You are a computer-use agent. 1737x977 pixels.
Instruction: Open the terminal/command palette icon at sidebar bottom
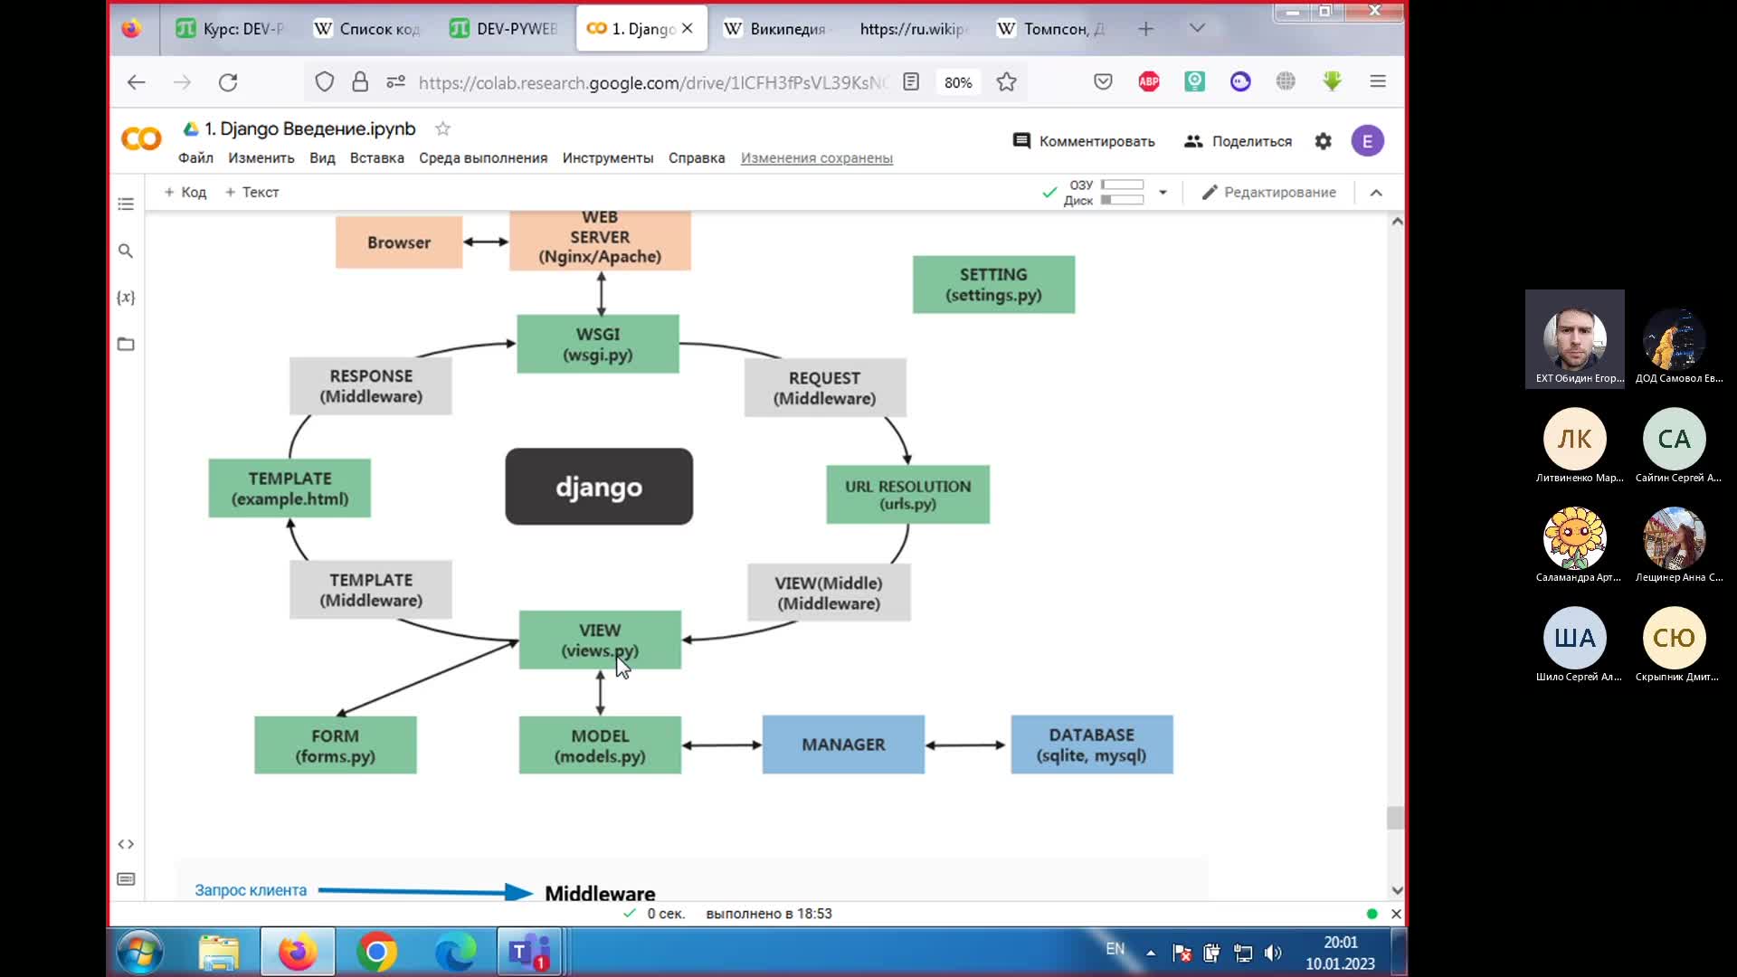126,879
